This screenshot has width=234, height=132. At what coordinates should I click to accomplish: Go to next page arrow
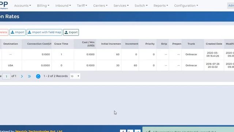22,76
